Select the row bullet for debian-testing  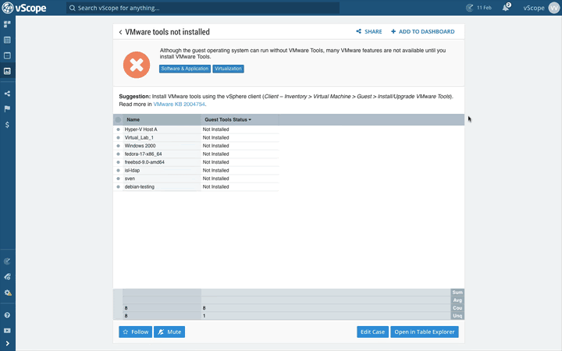119,186
